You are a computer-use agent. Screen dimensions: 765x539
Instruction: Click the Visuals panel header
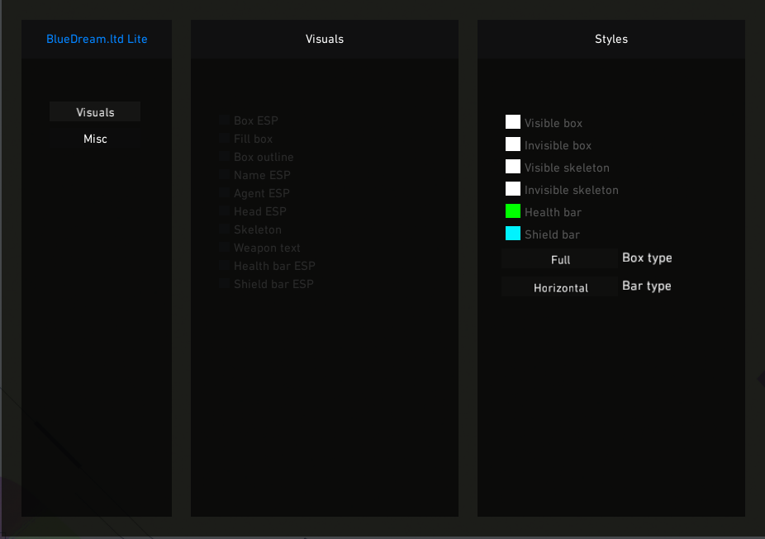(x=325, y=39)
